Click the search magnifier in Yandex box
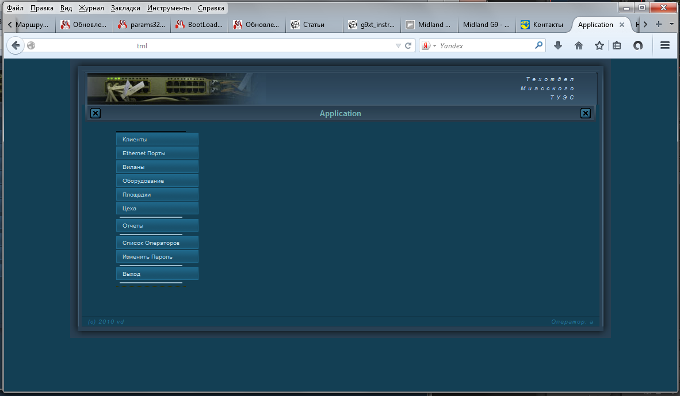 pos(539,45)
